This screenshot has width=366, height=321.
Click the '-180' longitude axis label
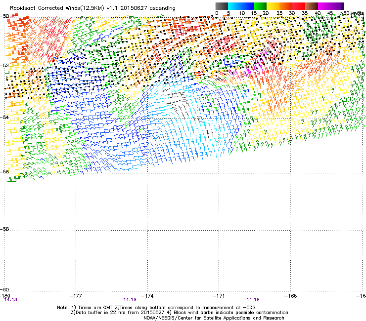click(5, 296)
